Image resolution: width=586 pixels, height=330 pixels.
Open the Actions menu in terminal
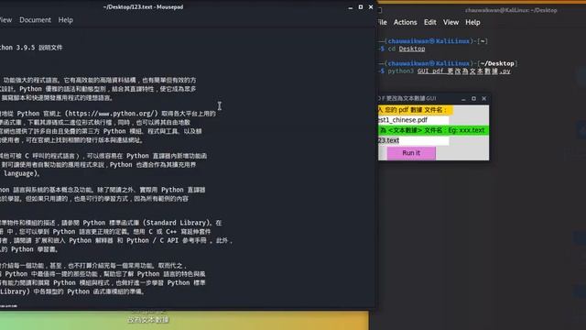pos(405,22)
